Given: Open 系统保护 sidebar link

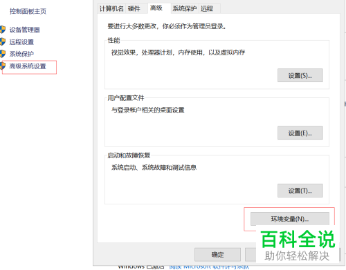Looking at the screenshot, I should coord(21,54).
